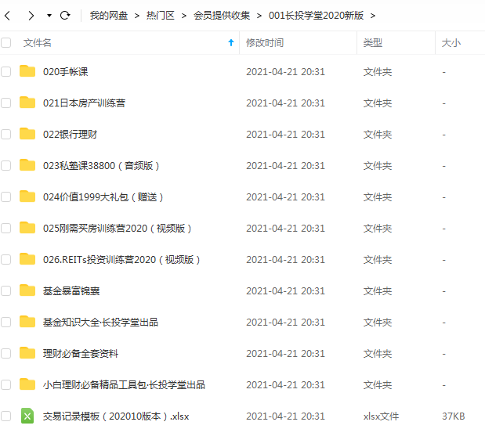Toggle the select-all checkbox in header
Viewport: 485px width, 429px height.
coord(6,42)
